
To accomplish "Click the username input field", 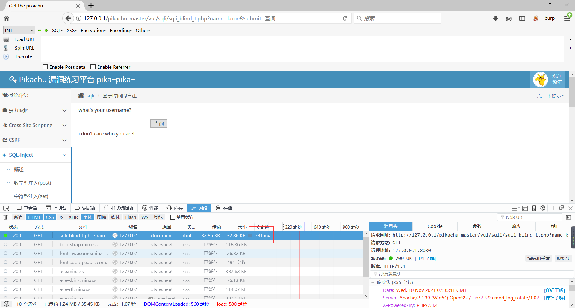I will [114, 124].
